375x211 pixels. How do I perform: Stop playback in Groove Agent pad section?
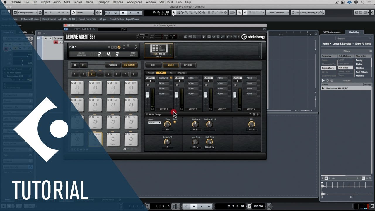[75, 65]
